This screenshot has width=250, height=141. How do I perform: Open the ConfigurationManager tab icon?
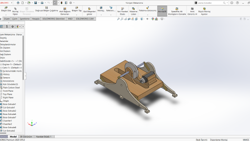click(7, 26)
